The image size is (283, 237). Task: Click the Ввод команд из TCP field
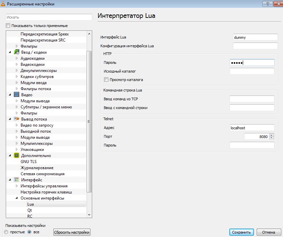coord(252,99)
